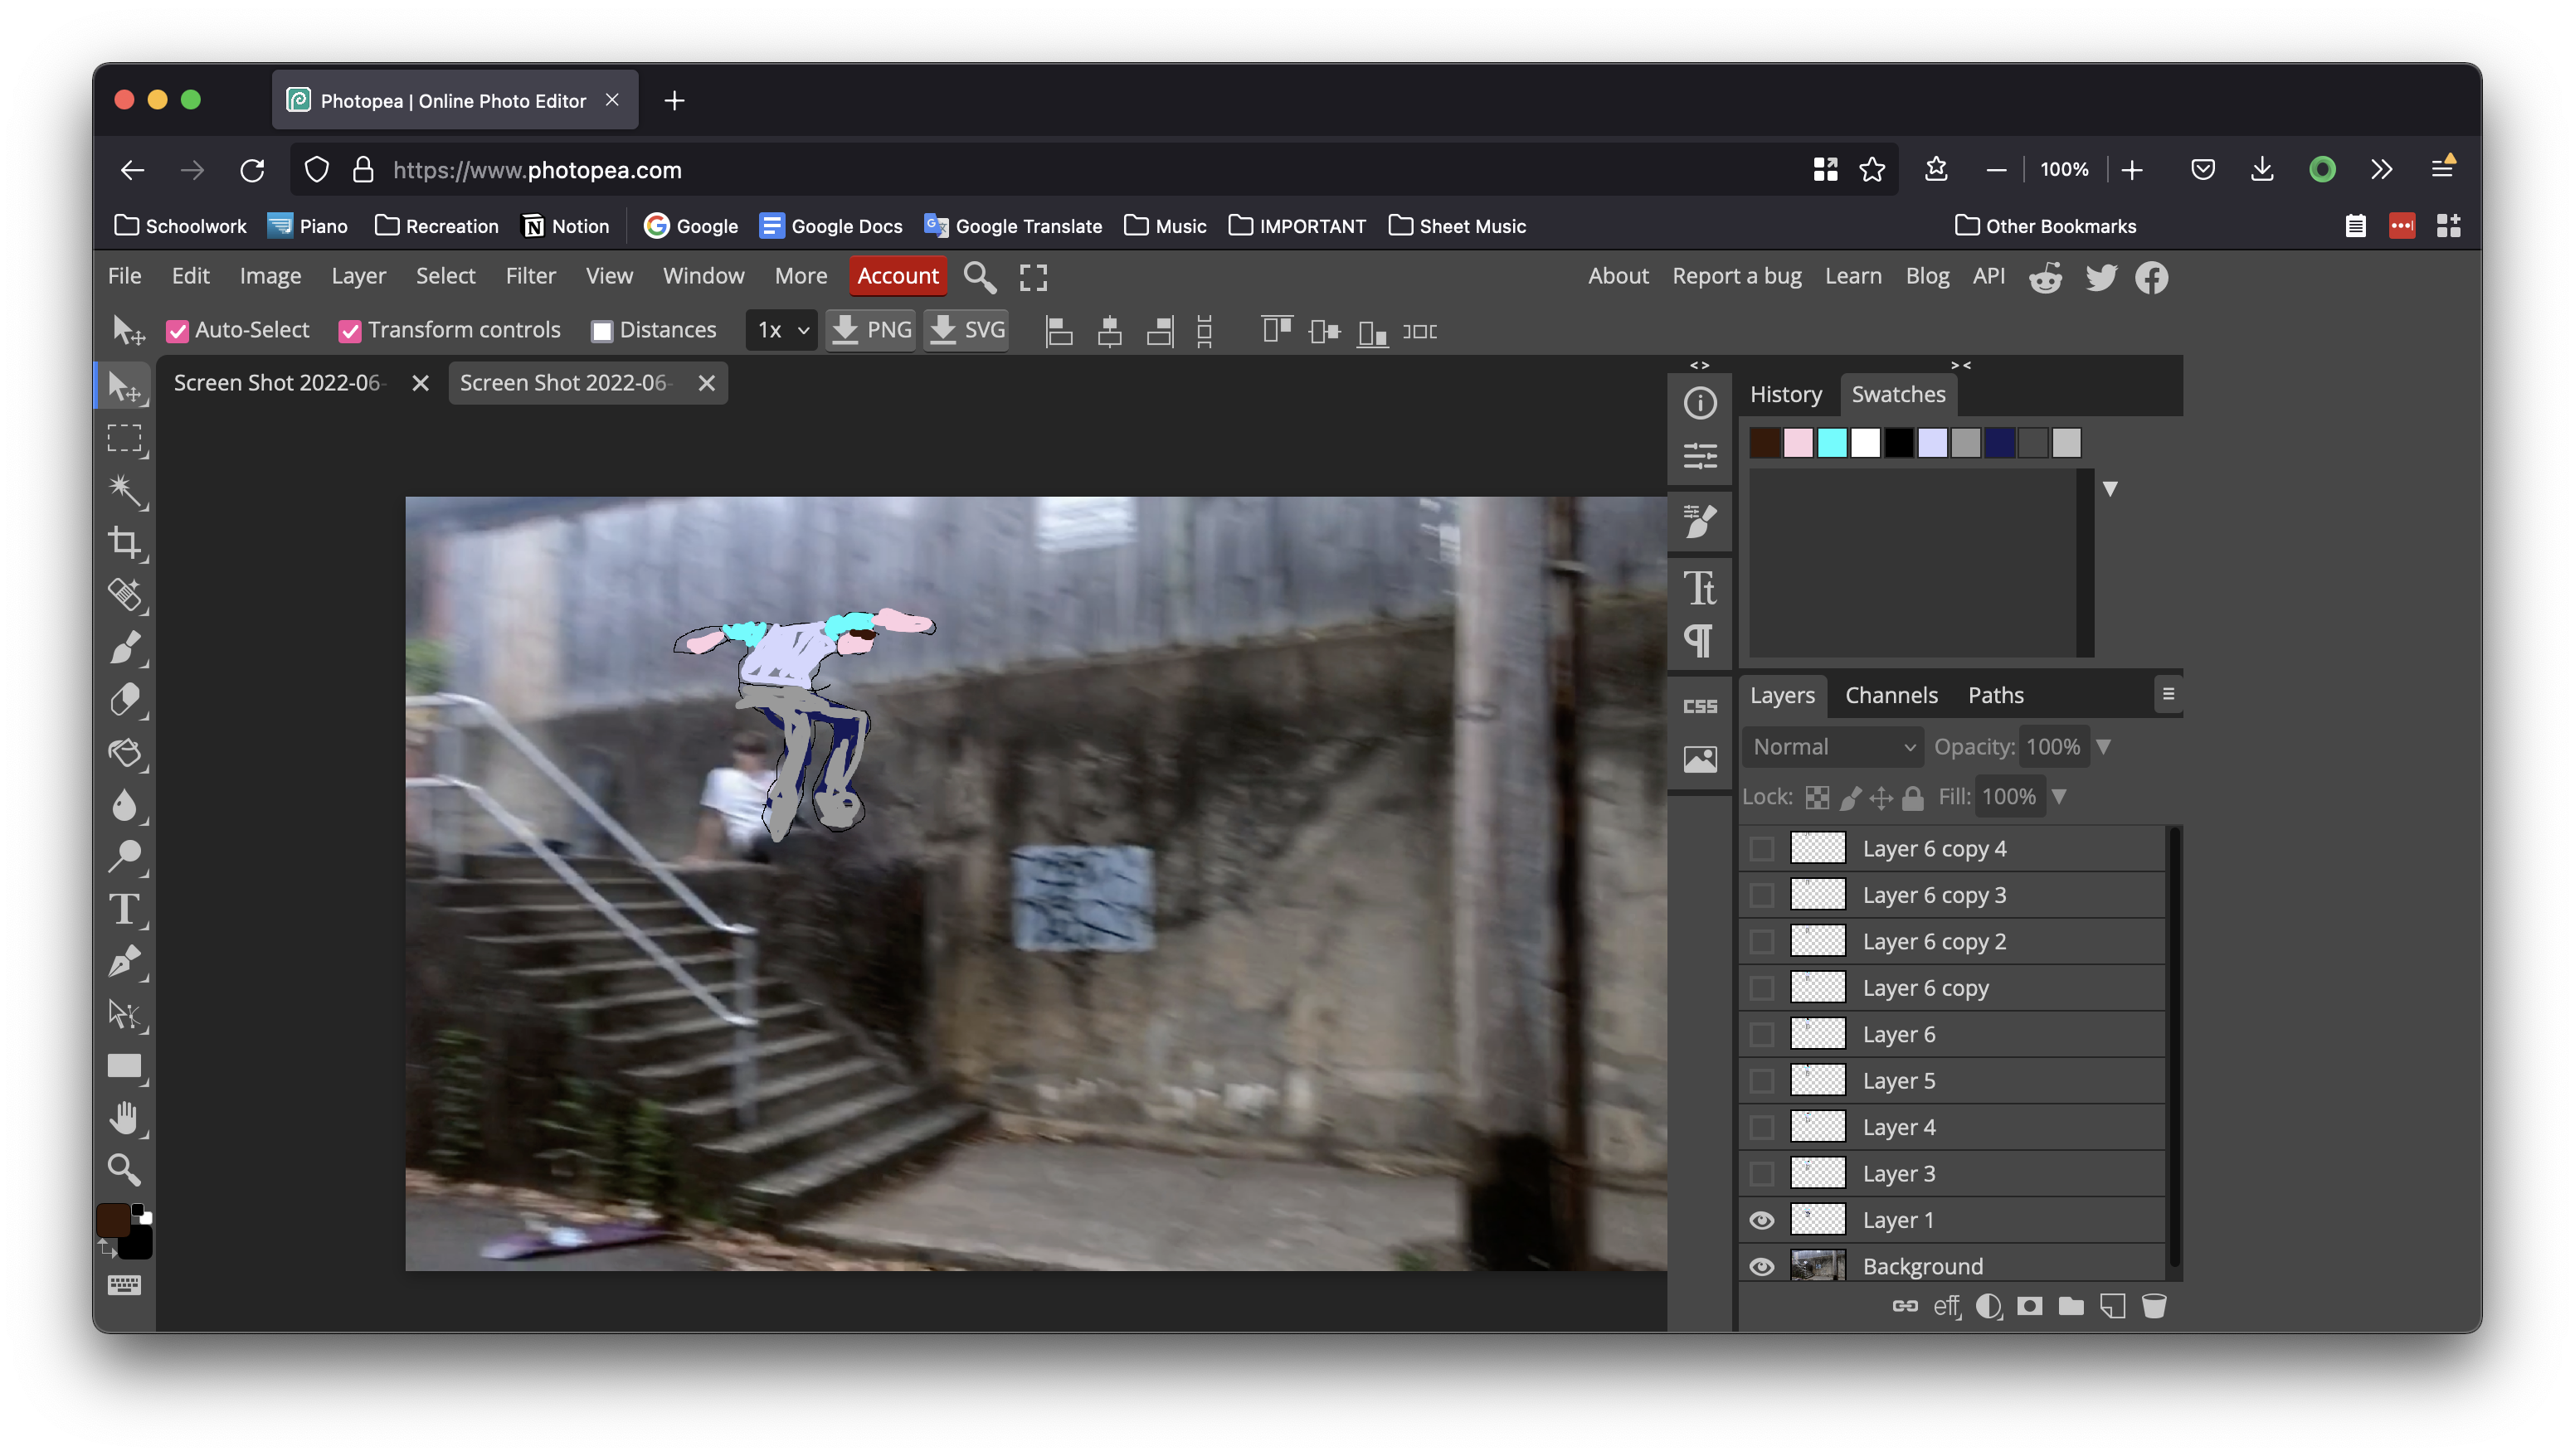Expand the side icon column arrows
The height and width of the screenshot is (1456, 2575).
(1700, 365)
